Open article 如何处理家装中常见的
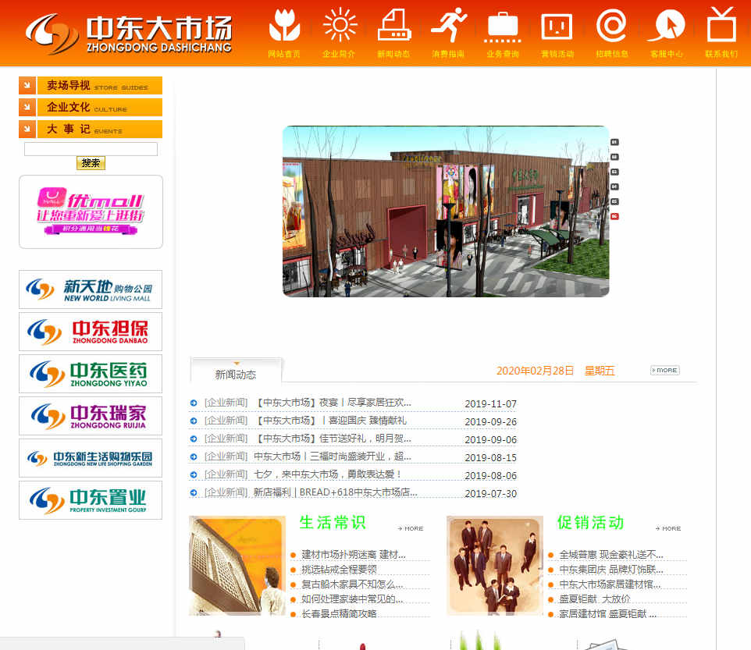The image size is (751, 650). [352, 599]
